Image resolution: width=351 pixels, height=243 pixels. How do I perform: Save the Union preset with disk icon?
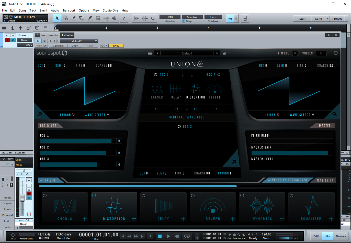tap(224, 53)
